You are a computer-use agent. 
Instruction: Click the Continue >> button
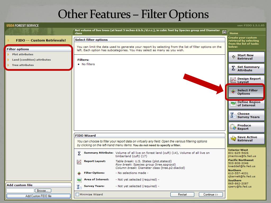(211, 195)
